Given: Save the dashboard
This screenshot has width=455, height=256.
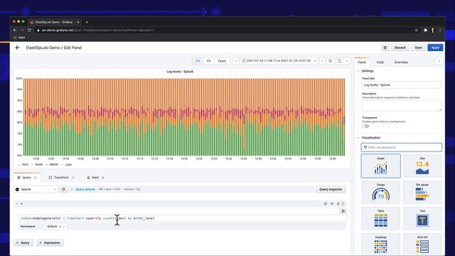Looking at the screenshot, I should [418, 48].
